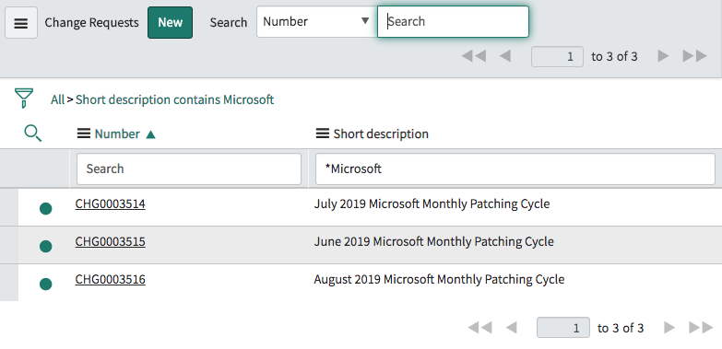This screenshot has width=722, height=349.
Task: Click June 2019 Microsoft Monthly Patching Cycle
Action: [433, 241]
